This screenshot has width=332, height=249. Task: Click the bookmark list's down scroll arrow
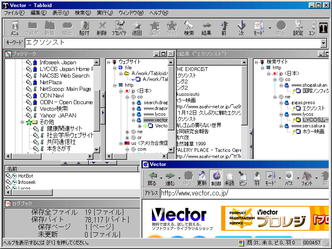click(97, 150)
